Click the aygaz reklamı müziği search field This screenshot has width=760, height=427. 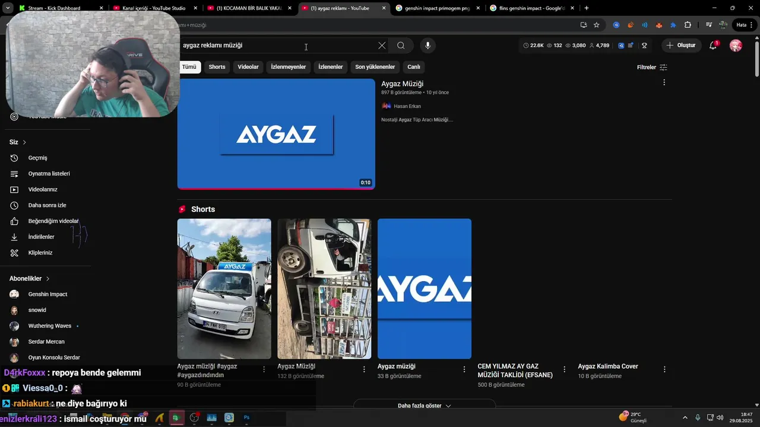tap(276, 46)
